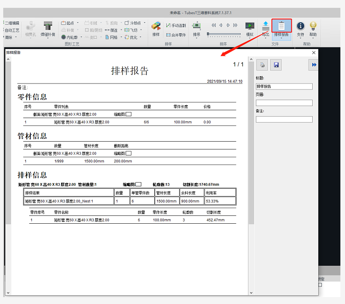
Task: Click the print icon in report panel
Action: point(262,65)
